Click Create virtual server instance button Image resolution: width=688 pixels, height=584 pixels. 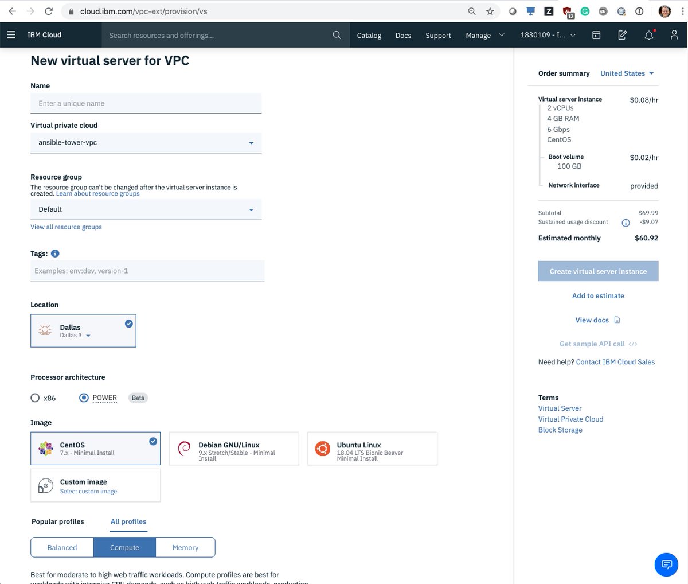click(598, 271)
